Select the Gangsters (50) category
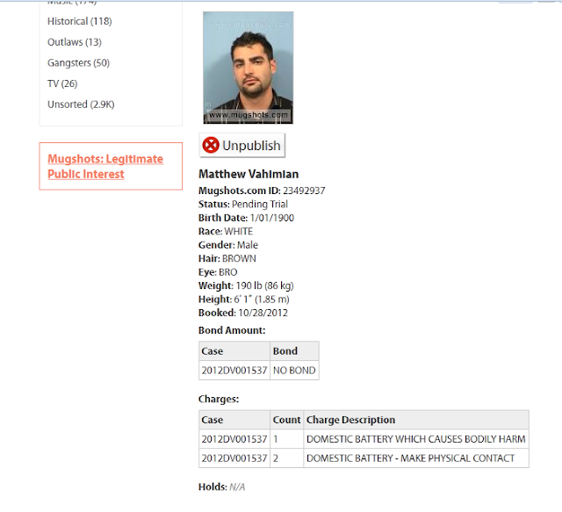 78,62
